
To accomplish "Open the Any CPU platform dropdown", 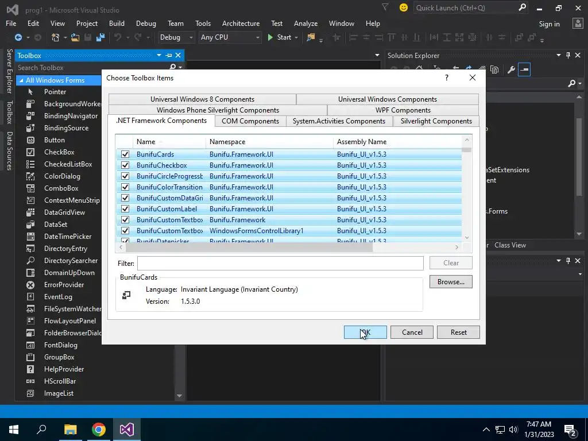I will pyautogui.click(x=230, y=37).
